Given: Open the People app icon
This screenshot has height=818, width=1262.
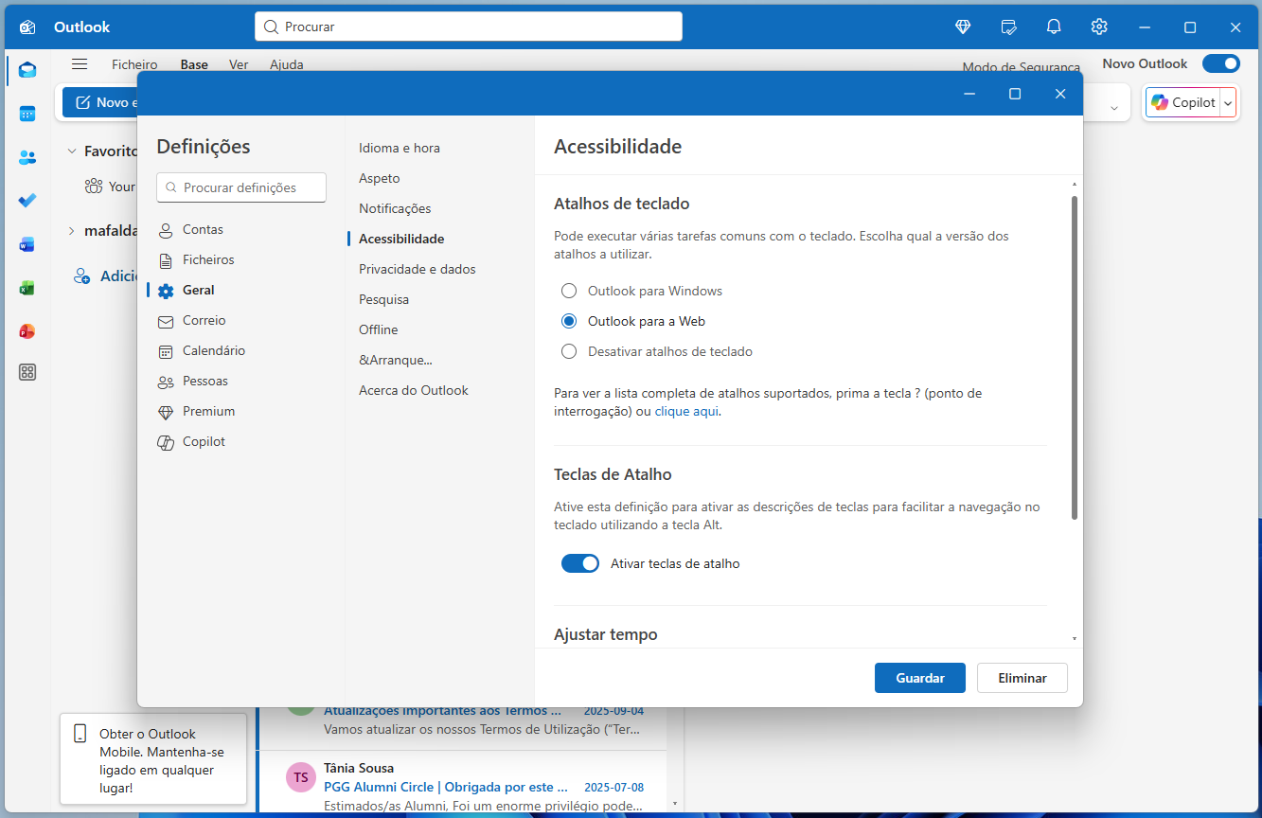Looking at the screenshot, I should pos(27,156).
